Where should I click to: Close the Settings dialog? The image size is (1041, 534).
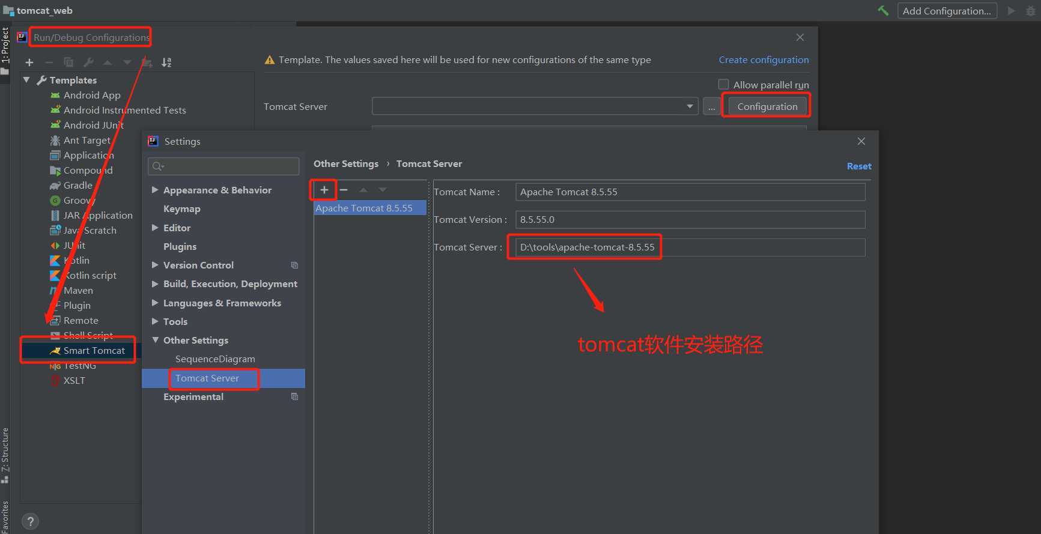tap(861, 141)
